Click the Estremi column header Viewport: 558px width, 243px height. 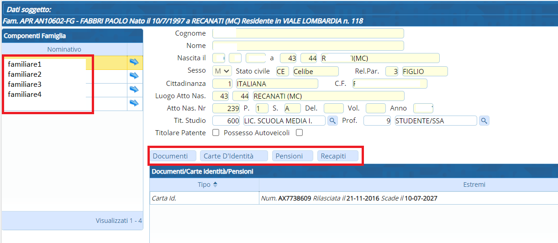[x=474, y=185]
